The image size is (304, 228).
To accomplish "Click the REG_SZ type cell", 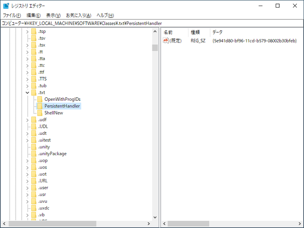I will (x=198, y=41).
